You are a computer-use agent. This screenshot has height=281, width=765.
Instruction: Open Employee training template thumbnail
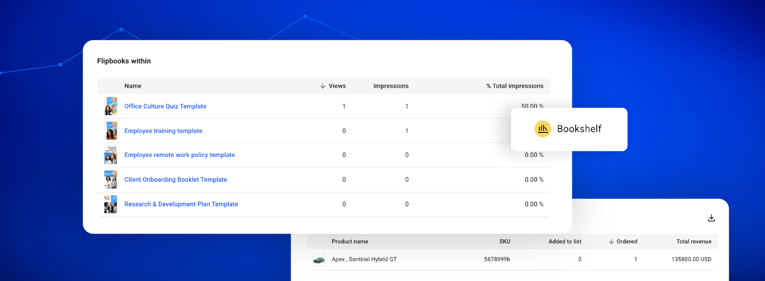click(x=111, y=131)
